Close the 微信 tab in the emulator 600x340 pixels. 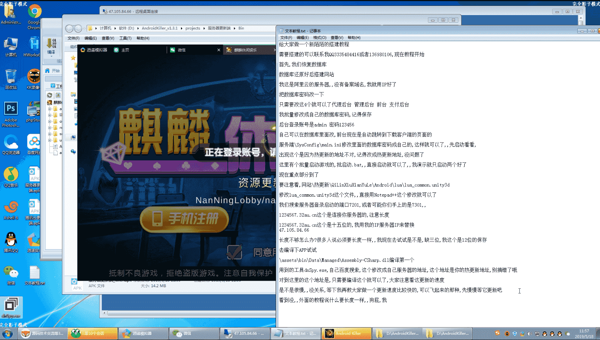pyautogui.click(x=219, y=50)
